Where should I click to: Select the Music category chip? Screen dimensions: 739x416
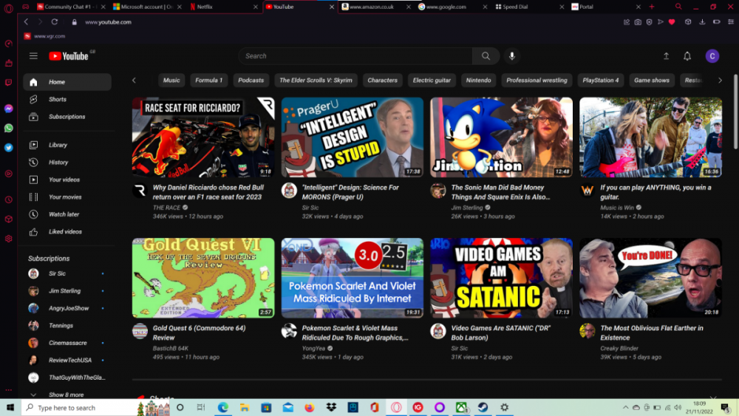(x=171, y=81)
